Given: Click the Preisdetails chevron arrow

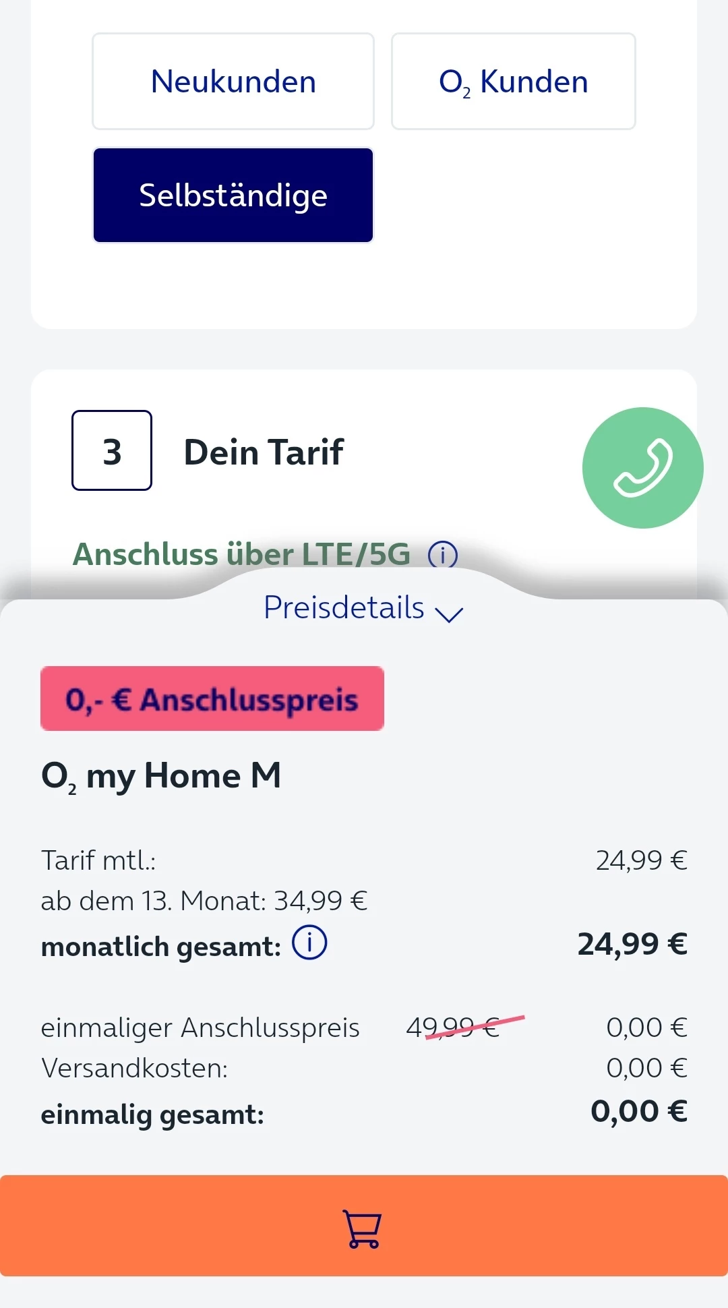Looking at the screenshot, I should coord(449,612).
